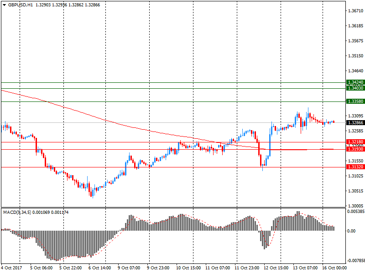Click the 1.30005 price scale label
The height and width of the screenshot is (273, 365).
(355, 206)
